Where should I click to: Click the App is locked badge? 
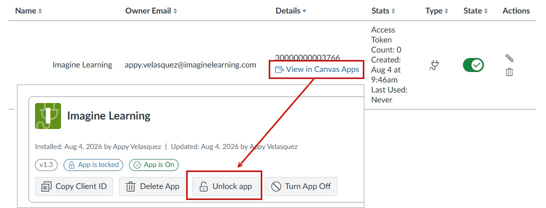93,165
